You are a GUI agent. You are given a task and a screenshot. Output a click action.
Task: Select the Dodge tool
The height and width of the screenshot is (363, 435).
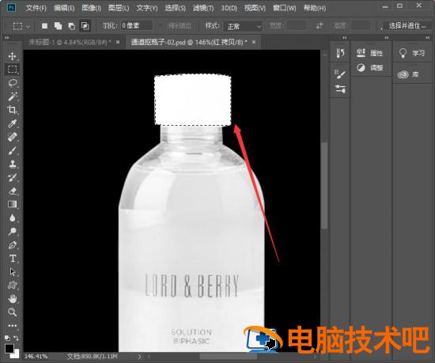(12, 231)
